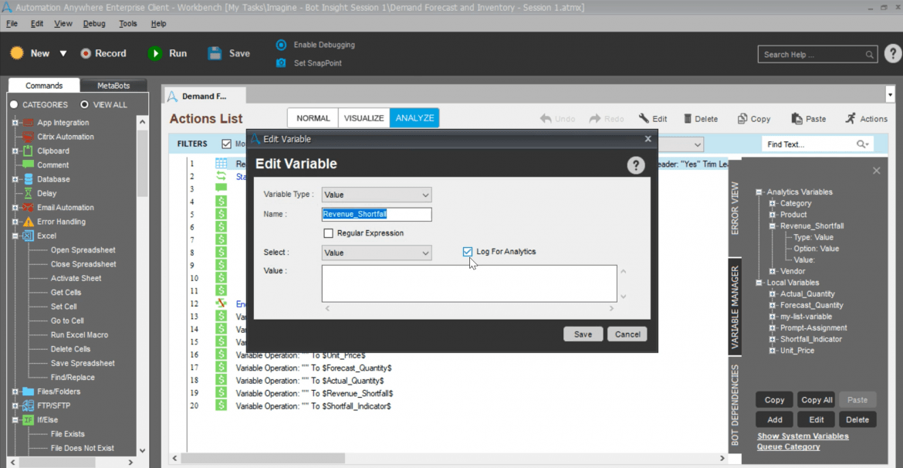Click Copy All in Variable Manager
Viewport: 903px width, 468px height.
click(816, 400)
